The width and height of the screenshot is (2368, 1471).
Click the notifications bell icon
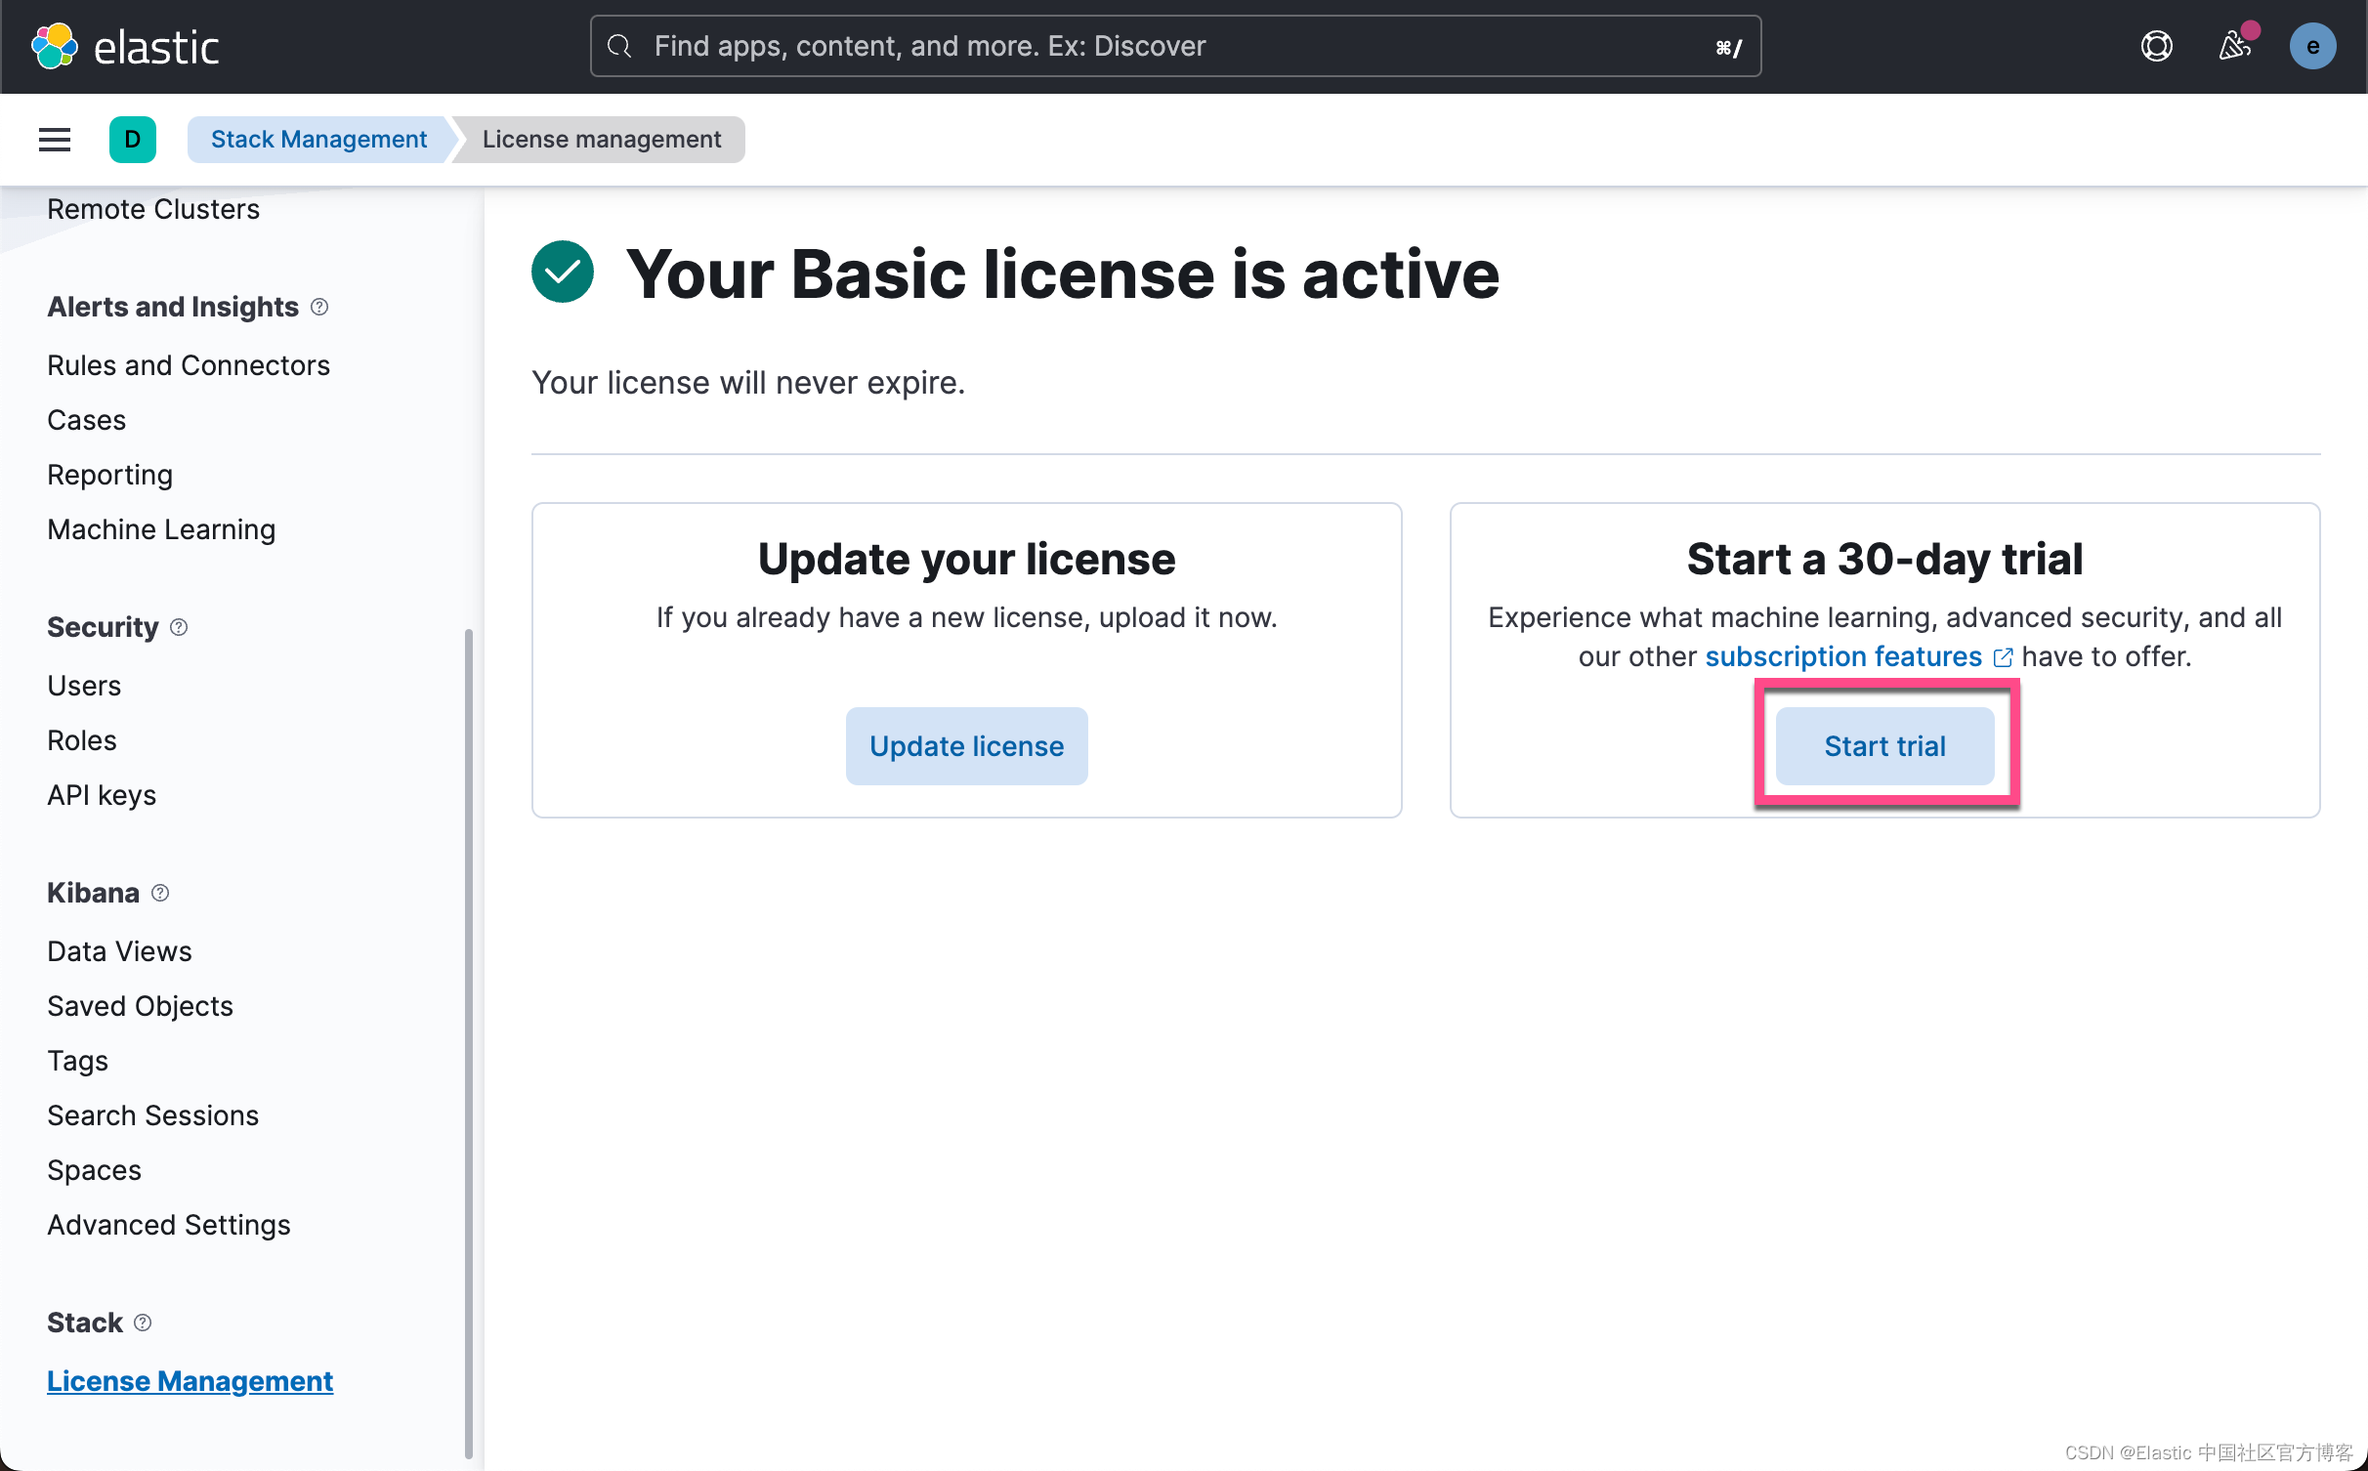[x=2236, y=46]
